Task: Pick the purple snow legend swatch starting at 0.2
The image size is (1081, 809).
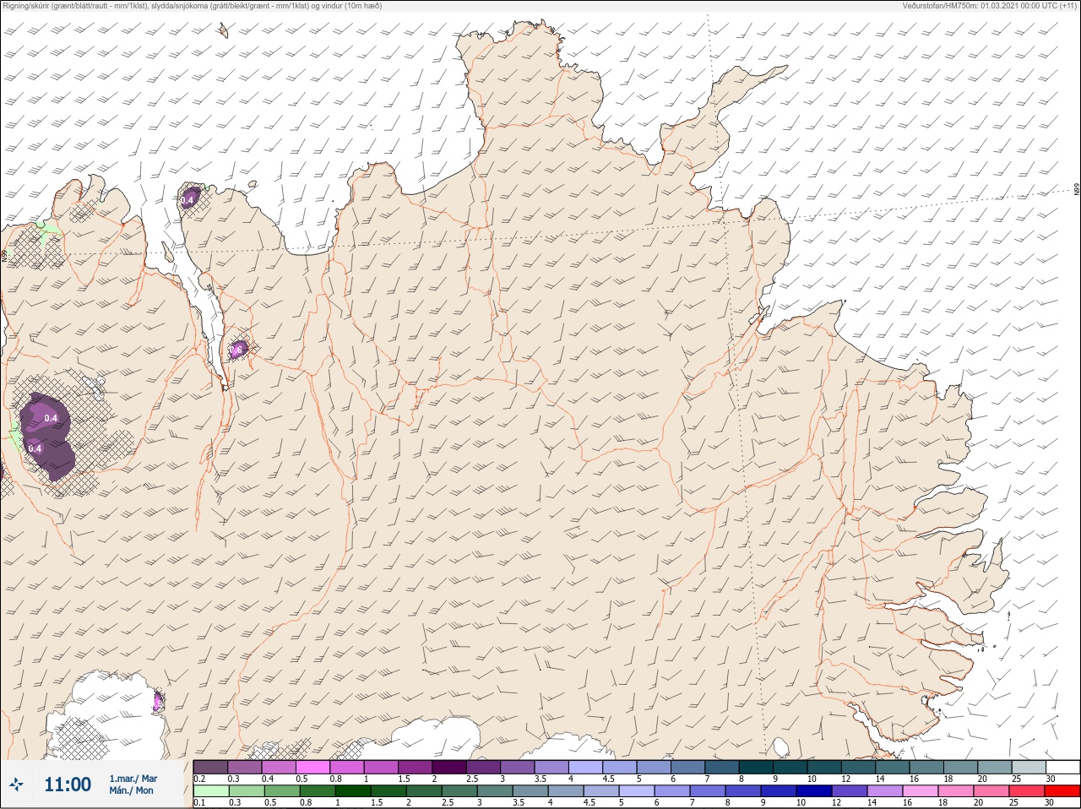Action: 210,767
